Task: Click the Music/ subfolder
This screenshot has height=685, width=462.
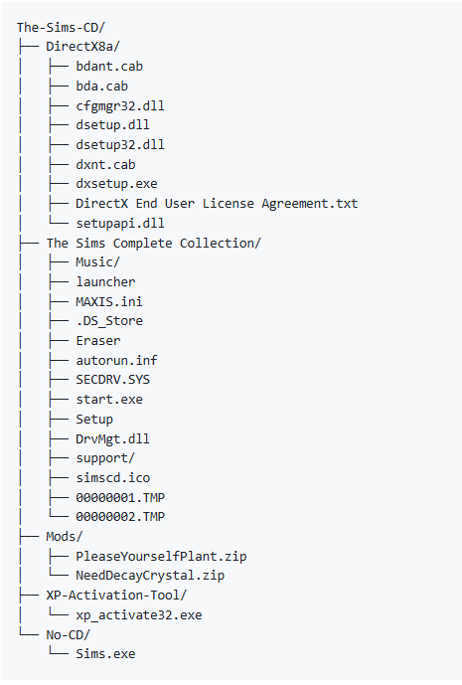Action: click(x=97, y=262)
